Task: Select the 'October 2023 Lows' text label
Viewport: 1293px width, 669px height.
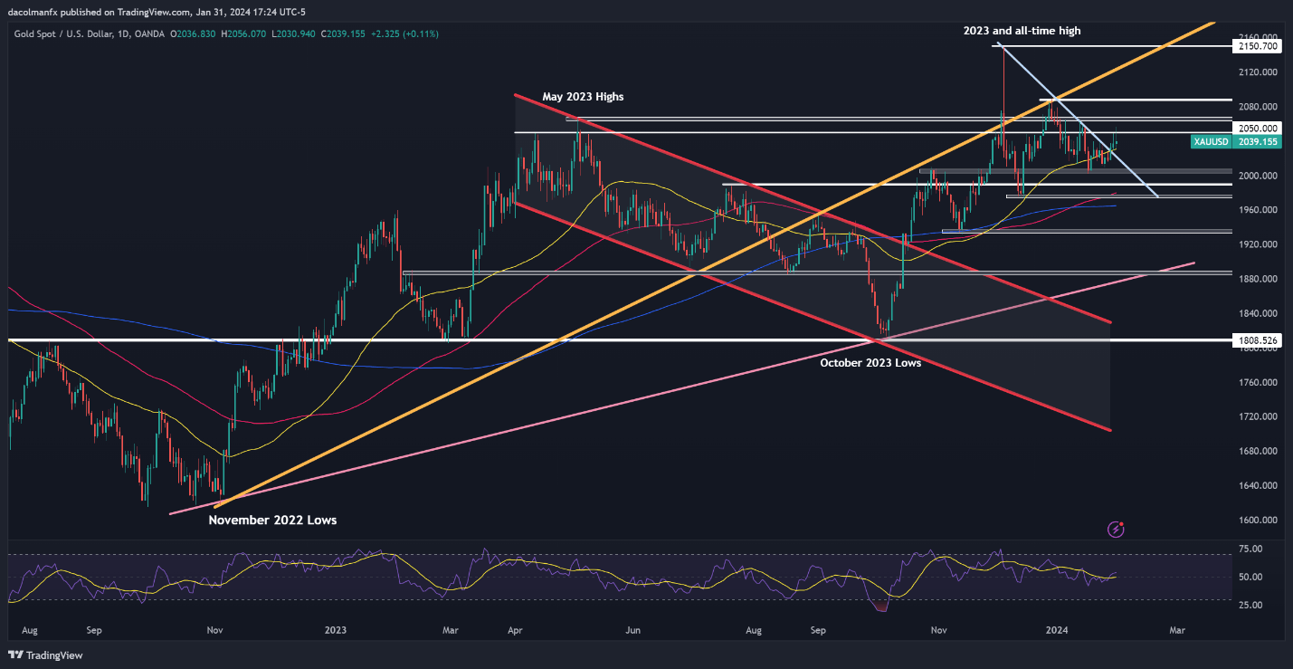Action: pyautogui.click(x=870, y=362)
